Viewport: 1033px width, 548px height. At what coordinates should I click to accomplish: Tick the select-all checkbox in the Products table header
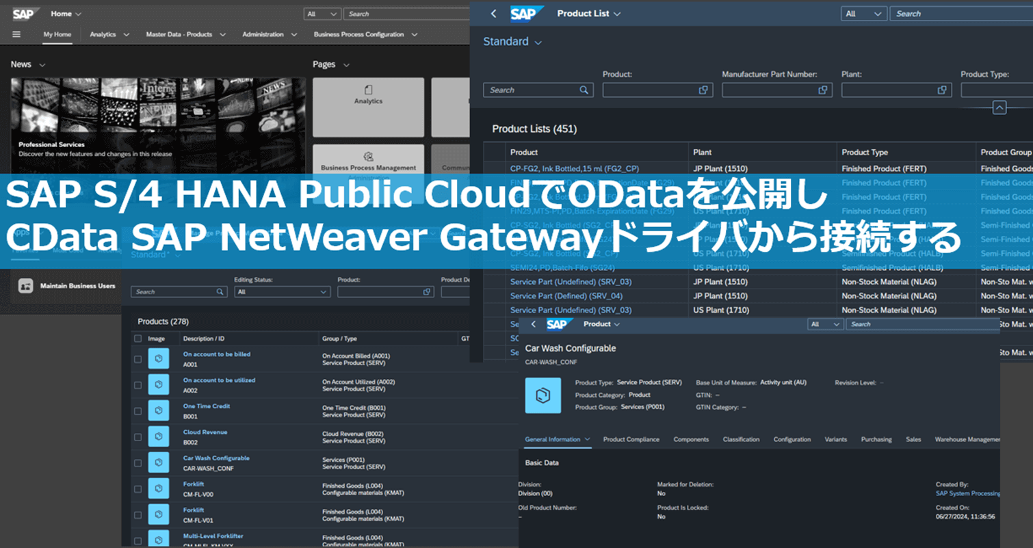tap(138, 339)
